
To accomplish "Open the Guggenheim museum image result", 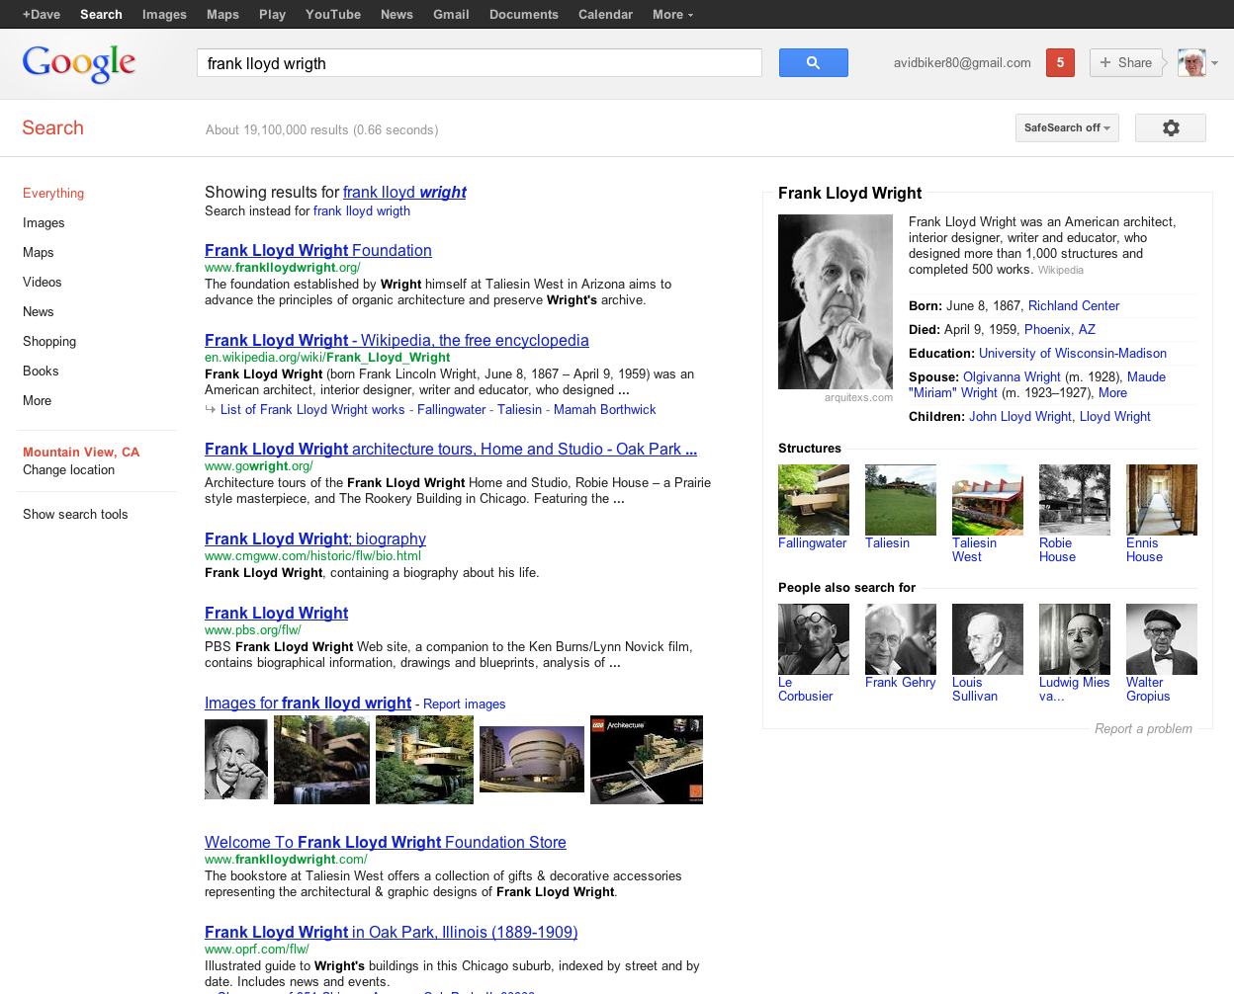I will (531, 759).
